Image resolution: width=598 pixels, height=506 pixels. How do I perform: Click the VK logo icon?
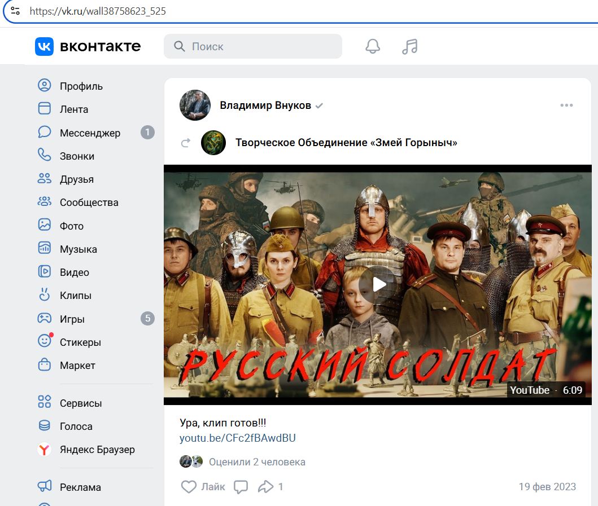click(44, 46)
